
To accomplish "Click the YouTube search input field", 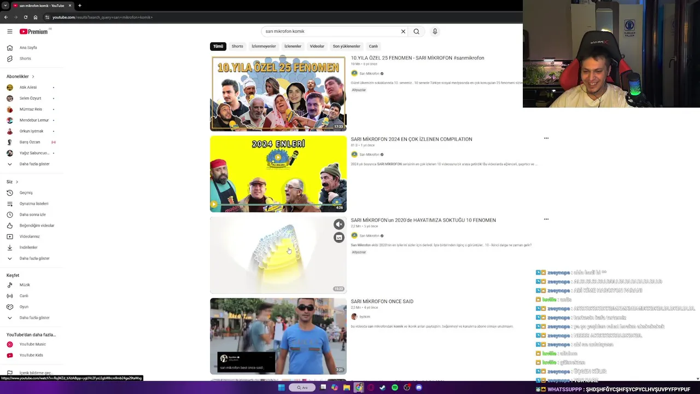I will tap(331, 32).
